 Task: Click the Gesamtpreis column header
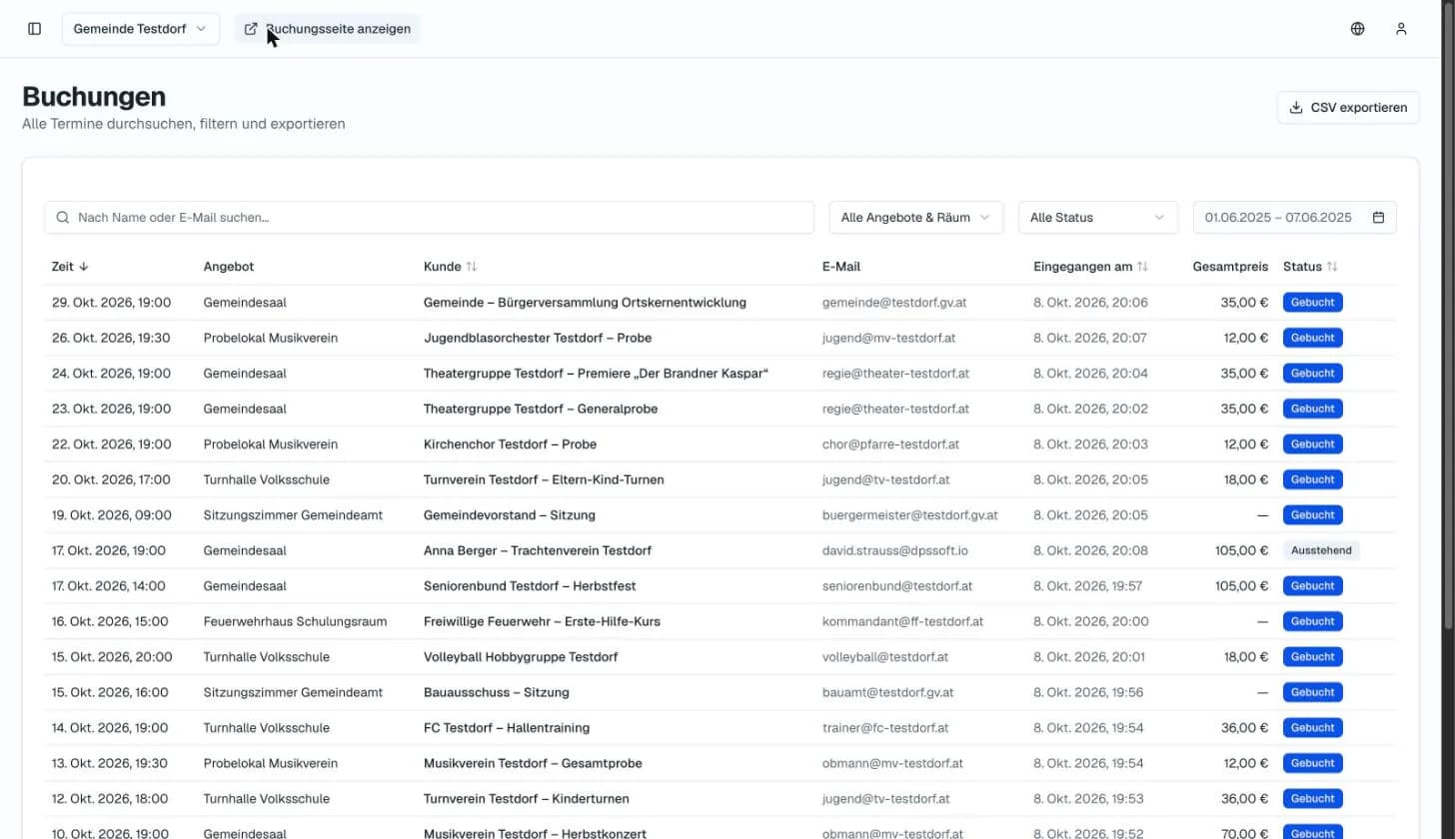1230,267
